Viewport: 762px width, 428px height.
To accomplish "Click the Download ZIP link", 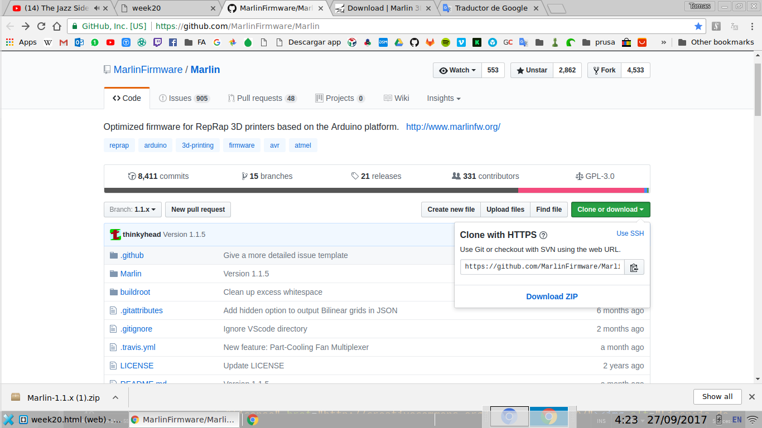I will (x=552, y=296).
